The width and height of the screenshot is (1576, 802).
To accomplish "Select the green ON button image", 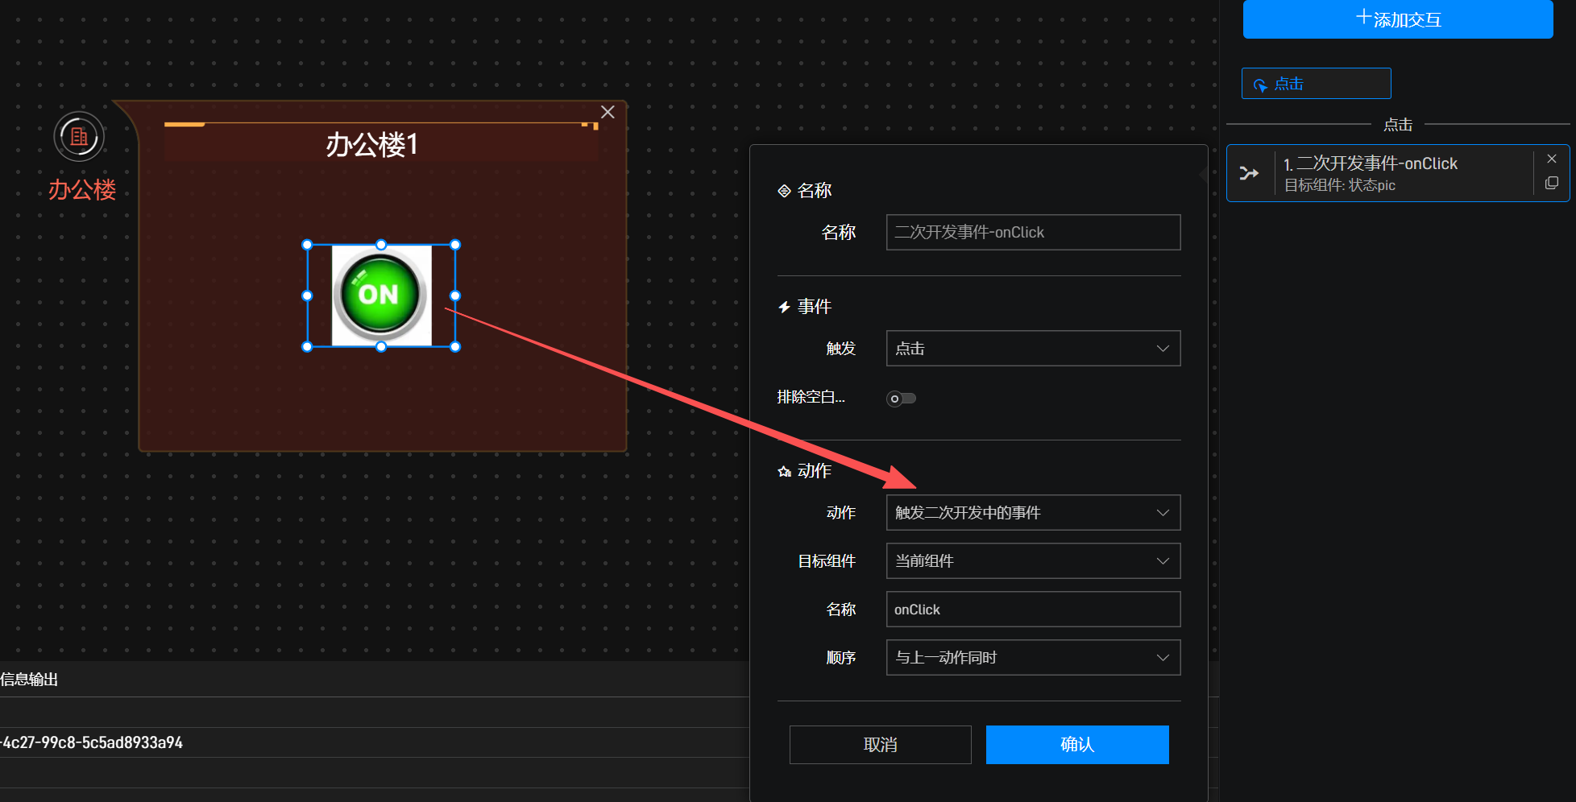I will pyautogui.click(x=381, y=296).
